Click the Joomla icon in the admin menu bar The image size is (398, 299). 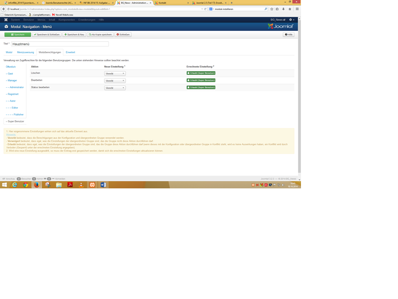click(x=6, y=19)
